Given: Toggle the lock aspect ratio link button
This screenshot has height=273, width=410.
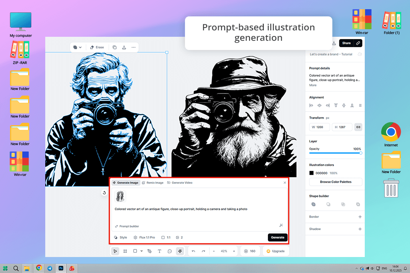Looking at the screenshot, I should (x=358, y=127).
